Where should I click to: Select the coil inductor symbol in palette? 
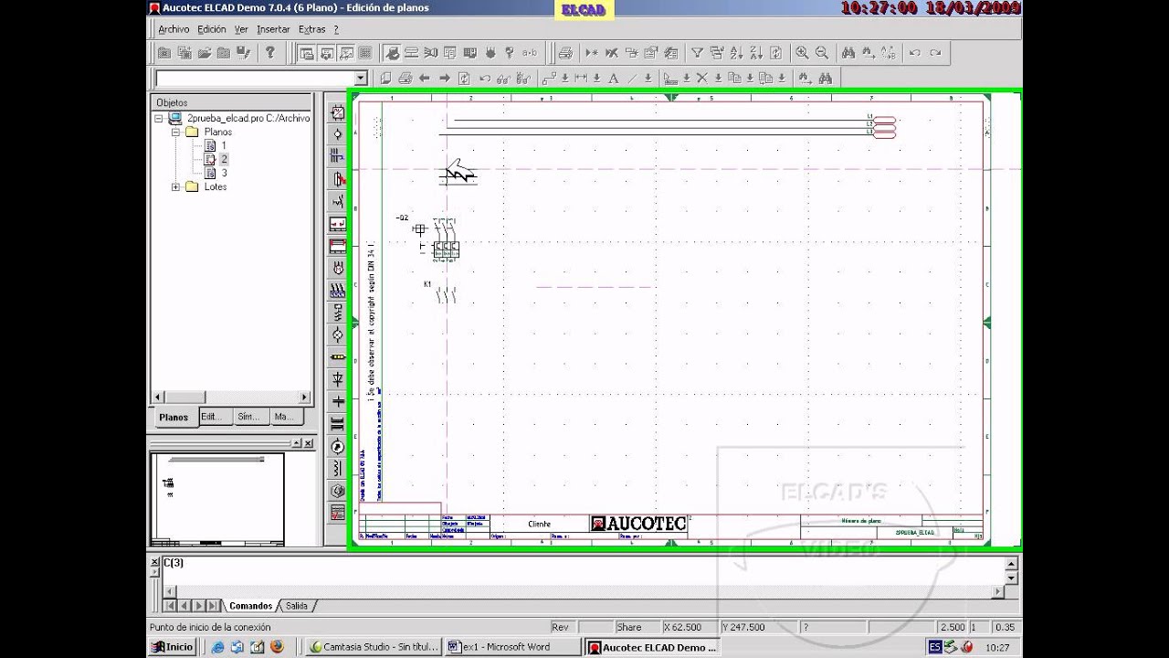tap(338, 468)
